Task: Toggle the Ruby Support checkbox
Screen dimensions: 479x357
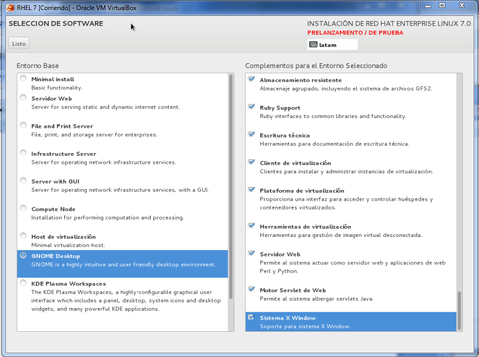Action: pos(251,106)
